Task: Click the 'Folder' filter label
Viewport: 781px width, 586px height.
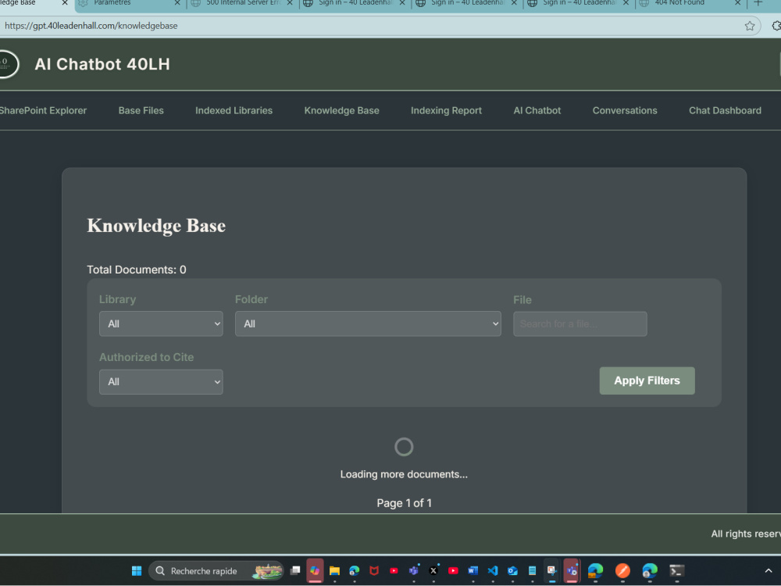Action: coord(251,299)
